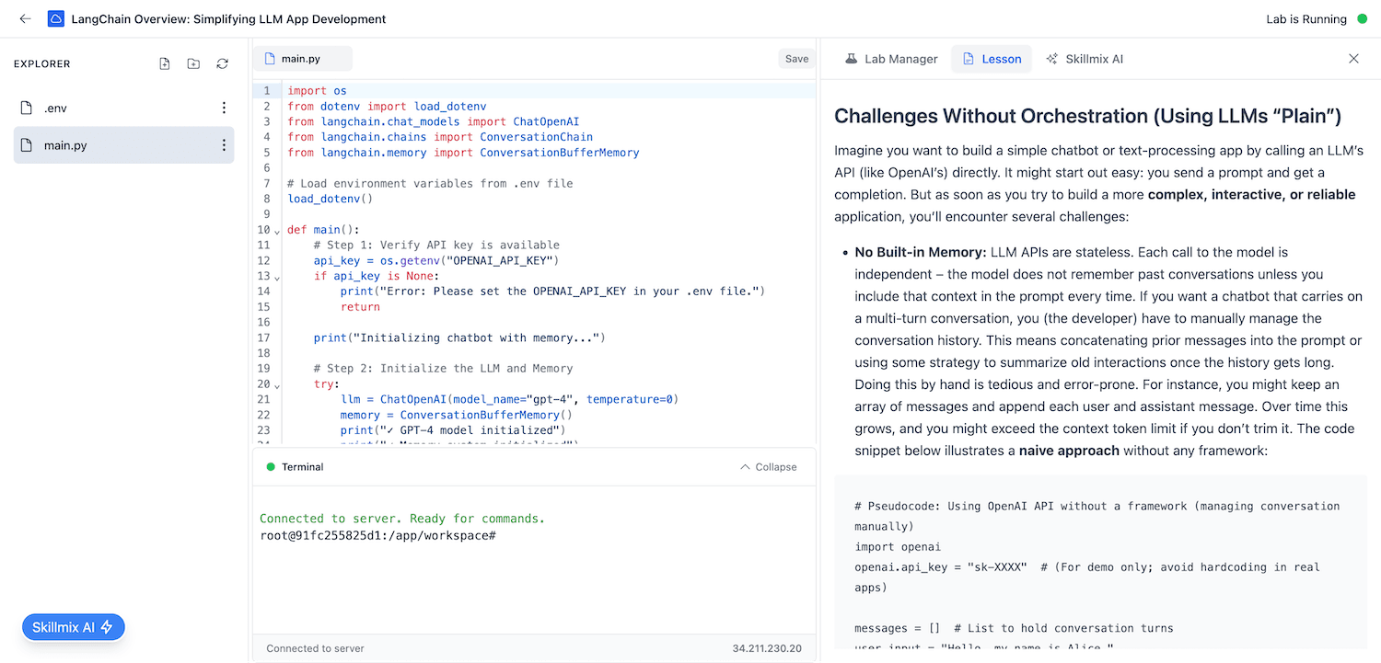Click the Terminal label

tap(303, 467)
